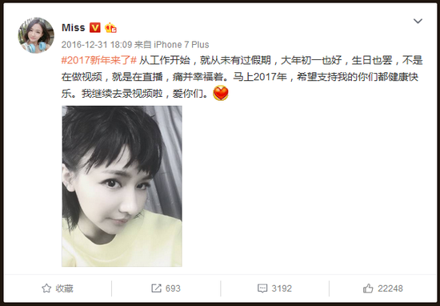Click the thumbs-up like icon
This screenshot has width=440, height=306.
point(368,288)
